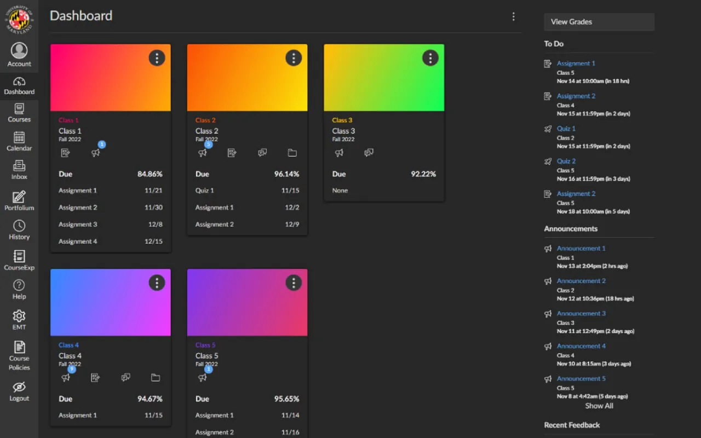701x438 pixels.
Task: Open EMT using the gear icon
Action: point(19,319)
